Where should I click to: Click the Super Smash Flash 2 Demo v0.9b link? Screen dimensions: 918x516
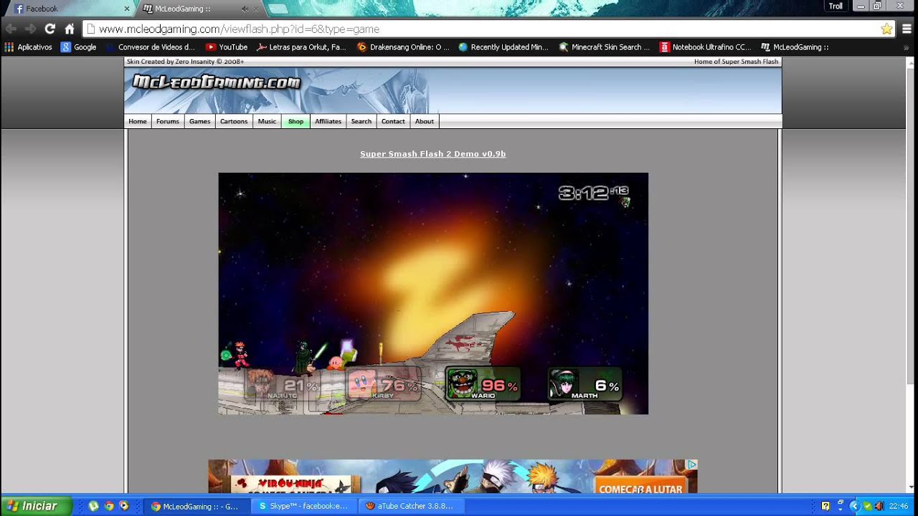coord(433,154)
